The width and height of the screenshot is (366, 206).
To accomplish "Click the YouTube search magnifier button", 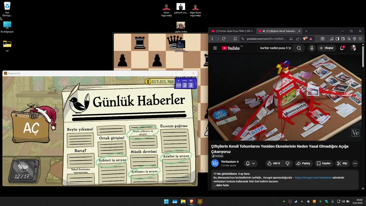I will tap(299, 48).
